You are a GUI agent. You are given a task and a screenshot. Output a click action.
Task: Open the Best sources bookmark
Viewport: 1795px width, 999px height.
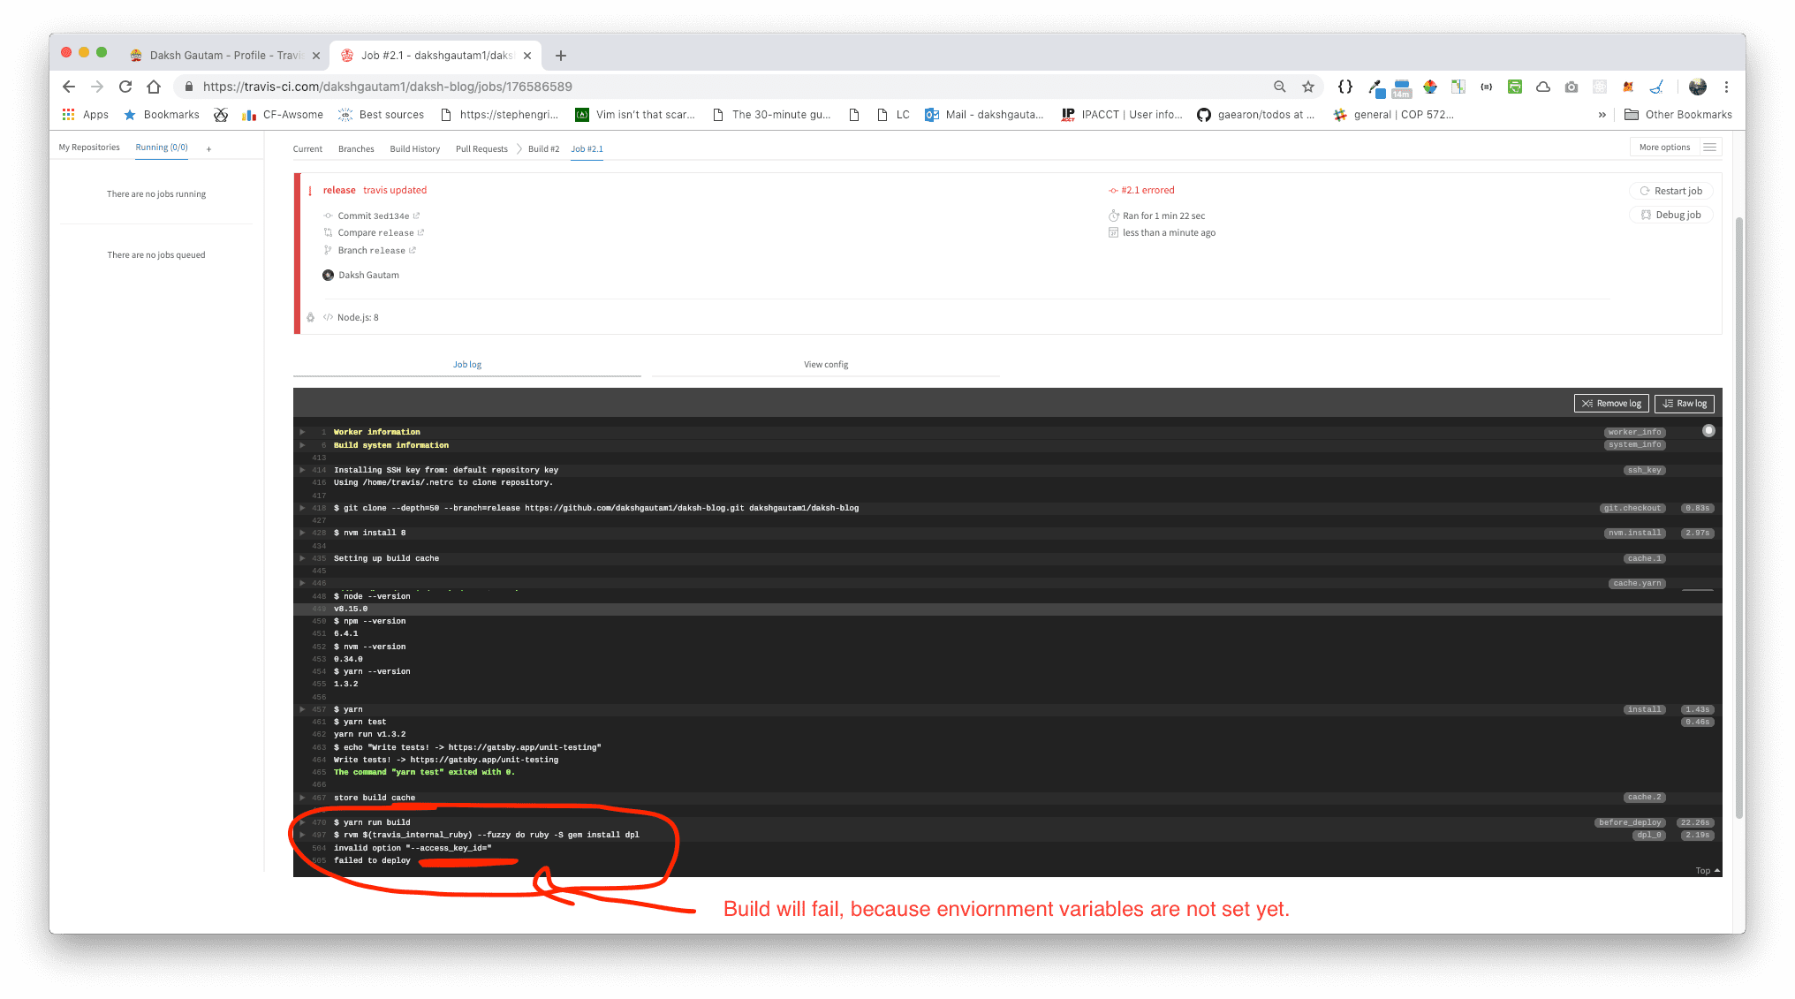tap(382, 115)
